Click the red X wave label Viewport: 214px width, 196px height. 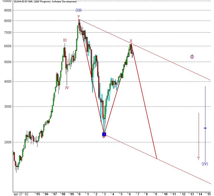(x=131, y=41)
